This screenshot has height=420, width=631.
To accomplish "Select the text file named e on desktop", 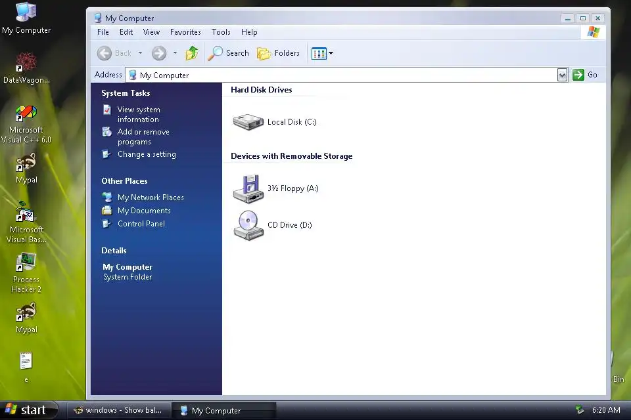I will 26,367.
